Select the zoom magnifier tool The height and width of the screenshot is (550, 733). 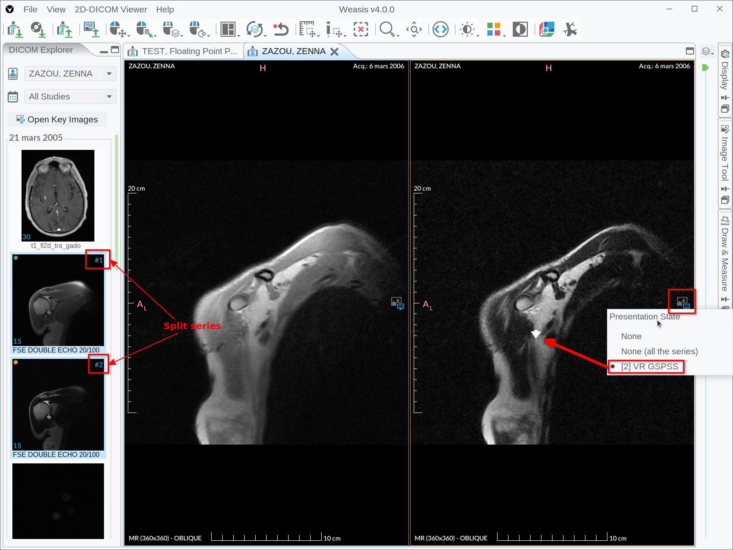387,29
